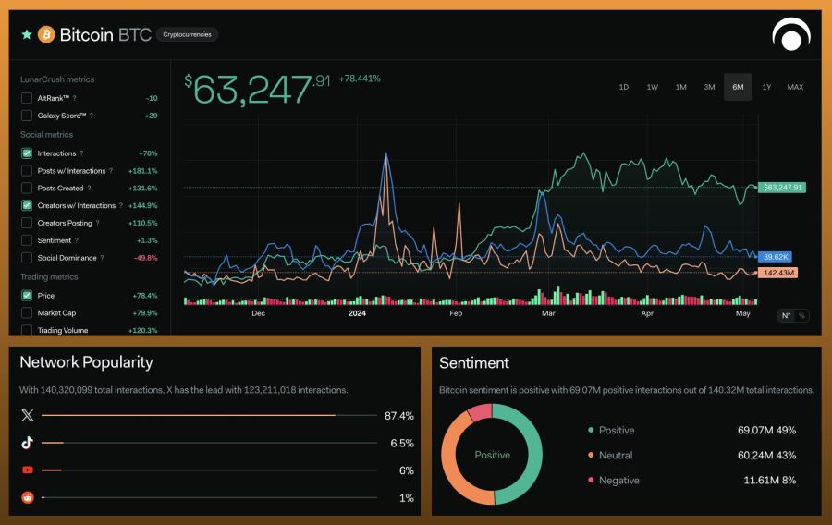This screenshot has height=525, width=832.
Task: Click the Social Dominance -49.8% value
Action: click(x=146, y=258)
